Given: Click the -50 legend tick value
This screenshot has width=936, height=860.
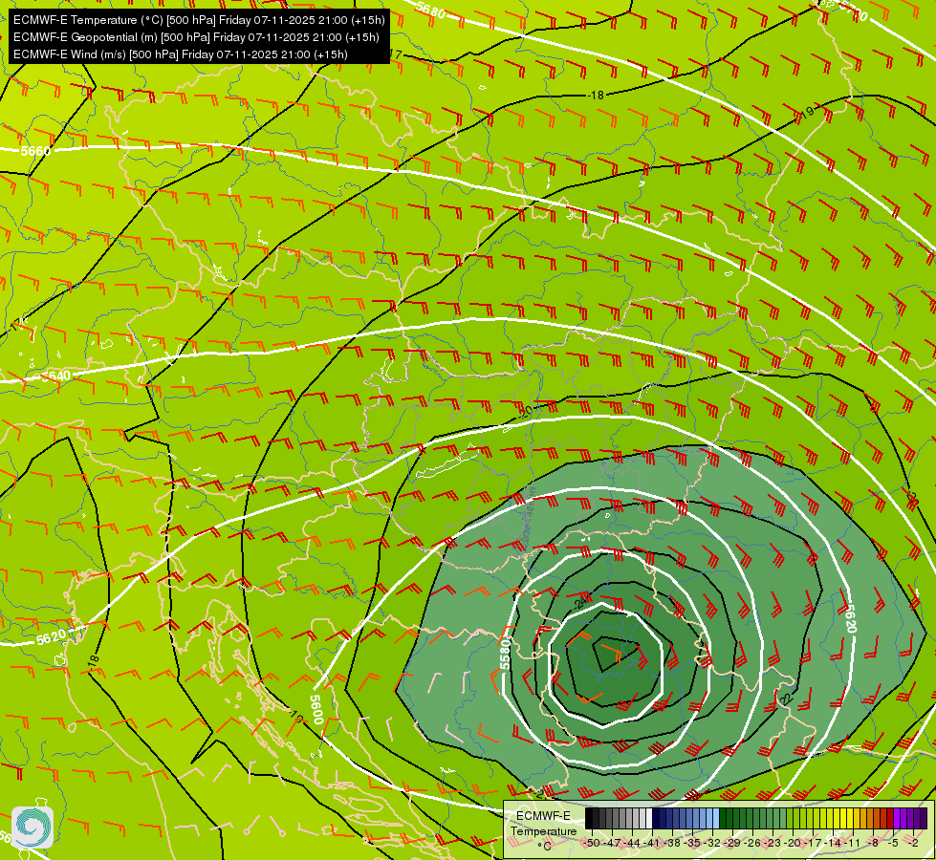Looking at the screenshot, I should [x=592, y=843].
